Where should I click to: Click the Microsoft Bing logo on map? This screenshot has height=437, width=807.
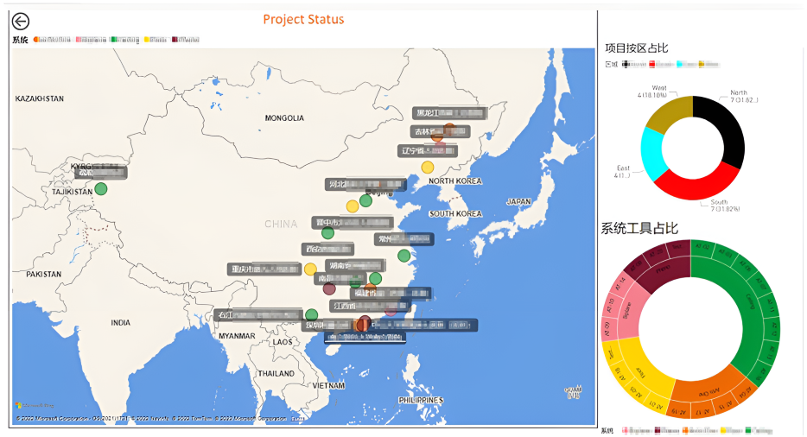[x=35, y=405]
